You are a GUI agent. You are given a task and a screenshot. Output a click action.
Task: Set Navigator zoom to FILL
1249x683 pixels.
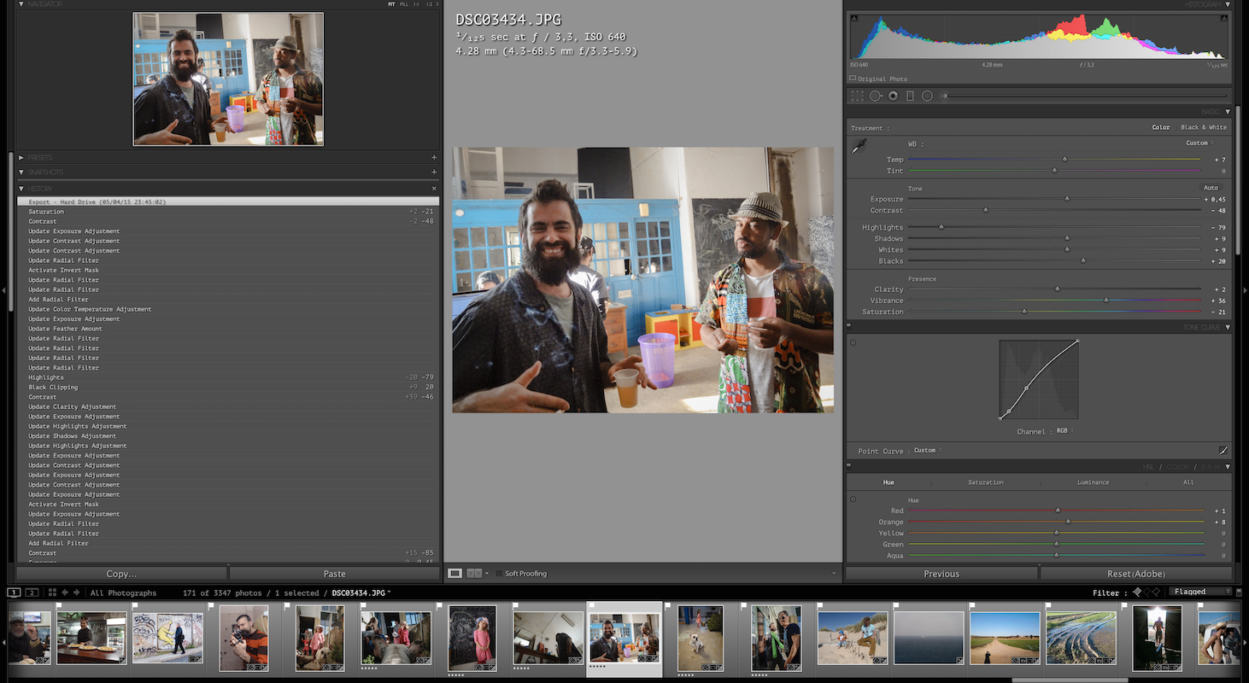click(404, 4)
